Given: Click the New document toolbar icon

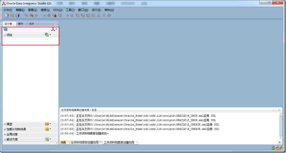Looking at the screenshot, I should click(7, 16).
